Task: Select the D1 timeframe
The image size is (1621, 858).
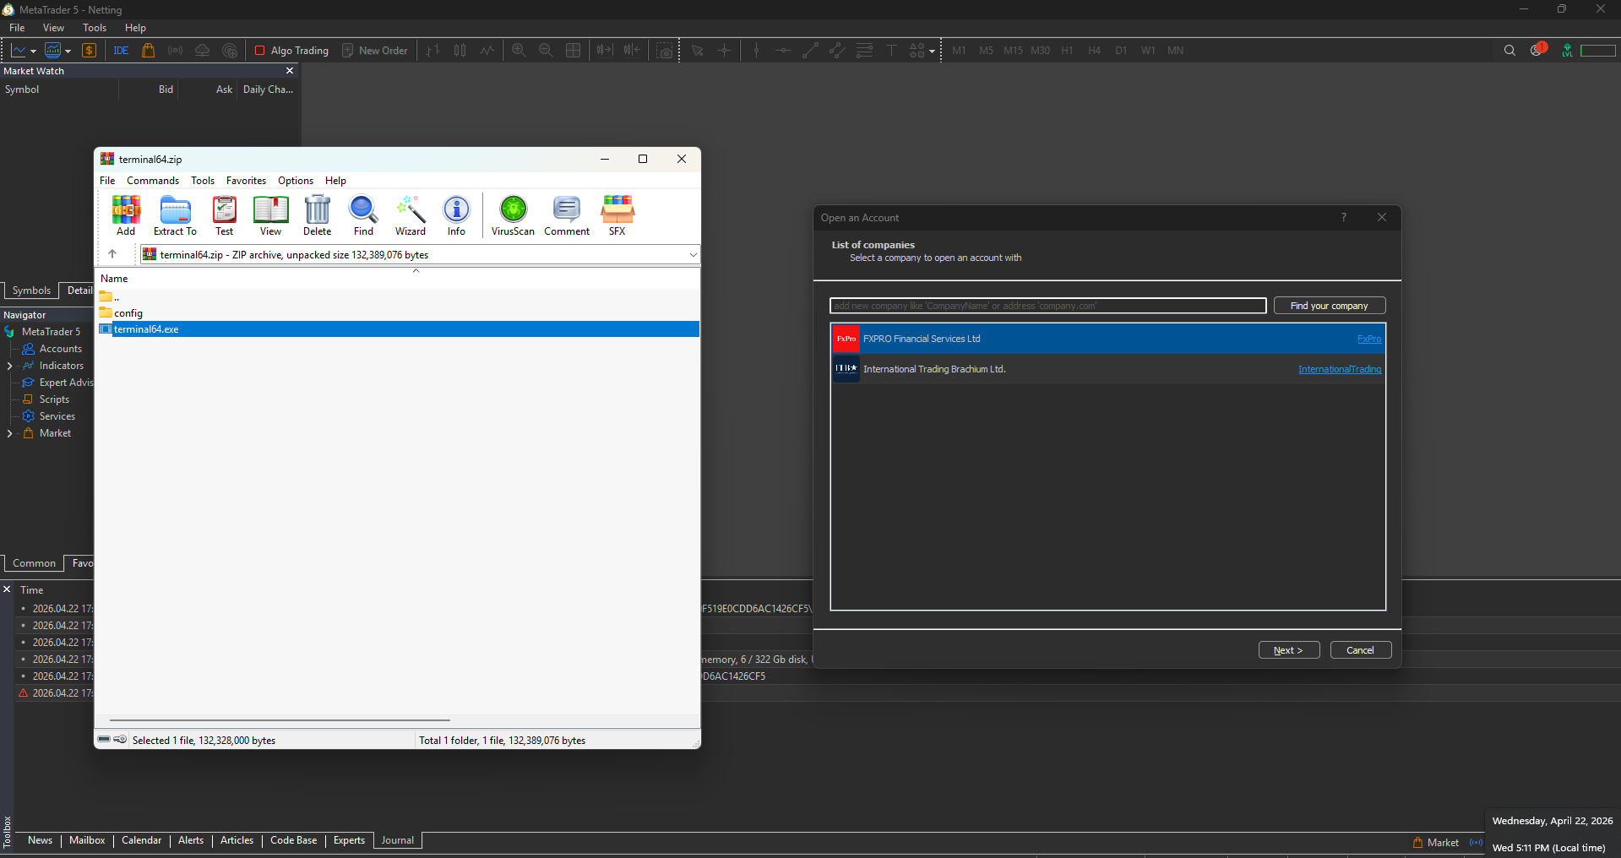Action: 1121,51
